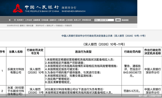Click violation item 2 未按照规定开展客户尽职调查

65,63
